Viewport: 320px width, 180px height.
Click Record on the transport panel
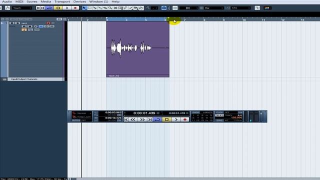click(185, 119)
